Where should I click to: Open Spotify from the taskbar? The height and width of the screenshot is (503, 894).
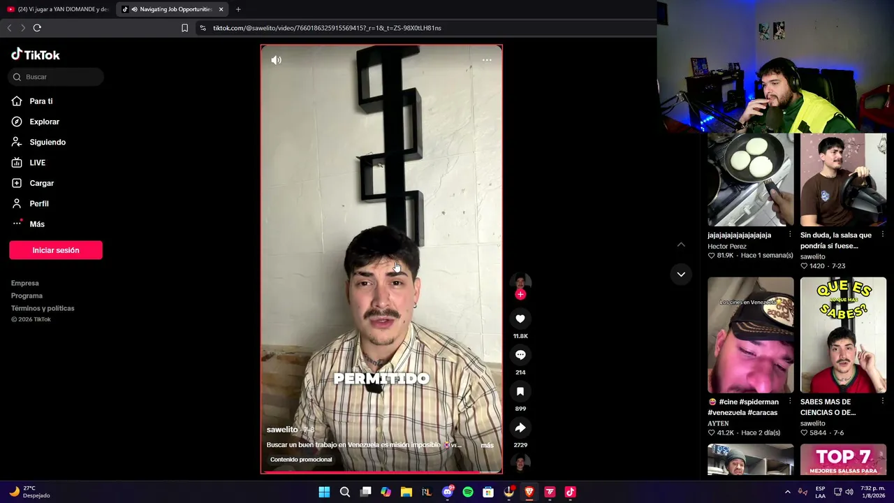pyautogui.click(x=468, y=492)
